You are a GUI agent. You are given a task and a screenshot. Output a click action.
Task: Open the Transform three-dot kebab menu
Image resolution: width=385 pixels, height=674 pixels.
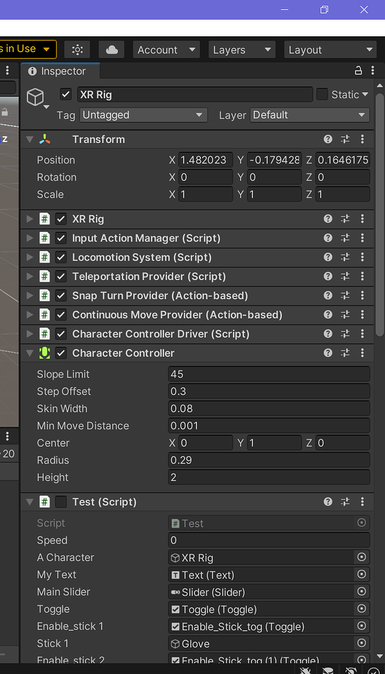pyautogui.click(x=363, y=139)
